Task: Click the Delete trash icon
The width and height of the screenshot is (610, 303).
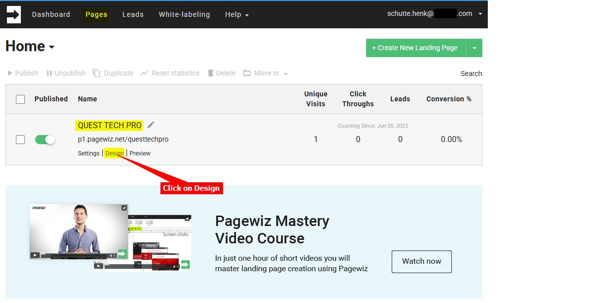Action: pos(211,73)
